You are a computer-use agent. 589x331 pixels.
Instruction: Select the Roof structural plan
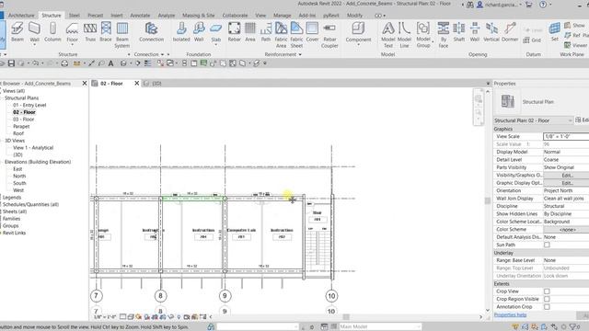click(18, 133)
